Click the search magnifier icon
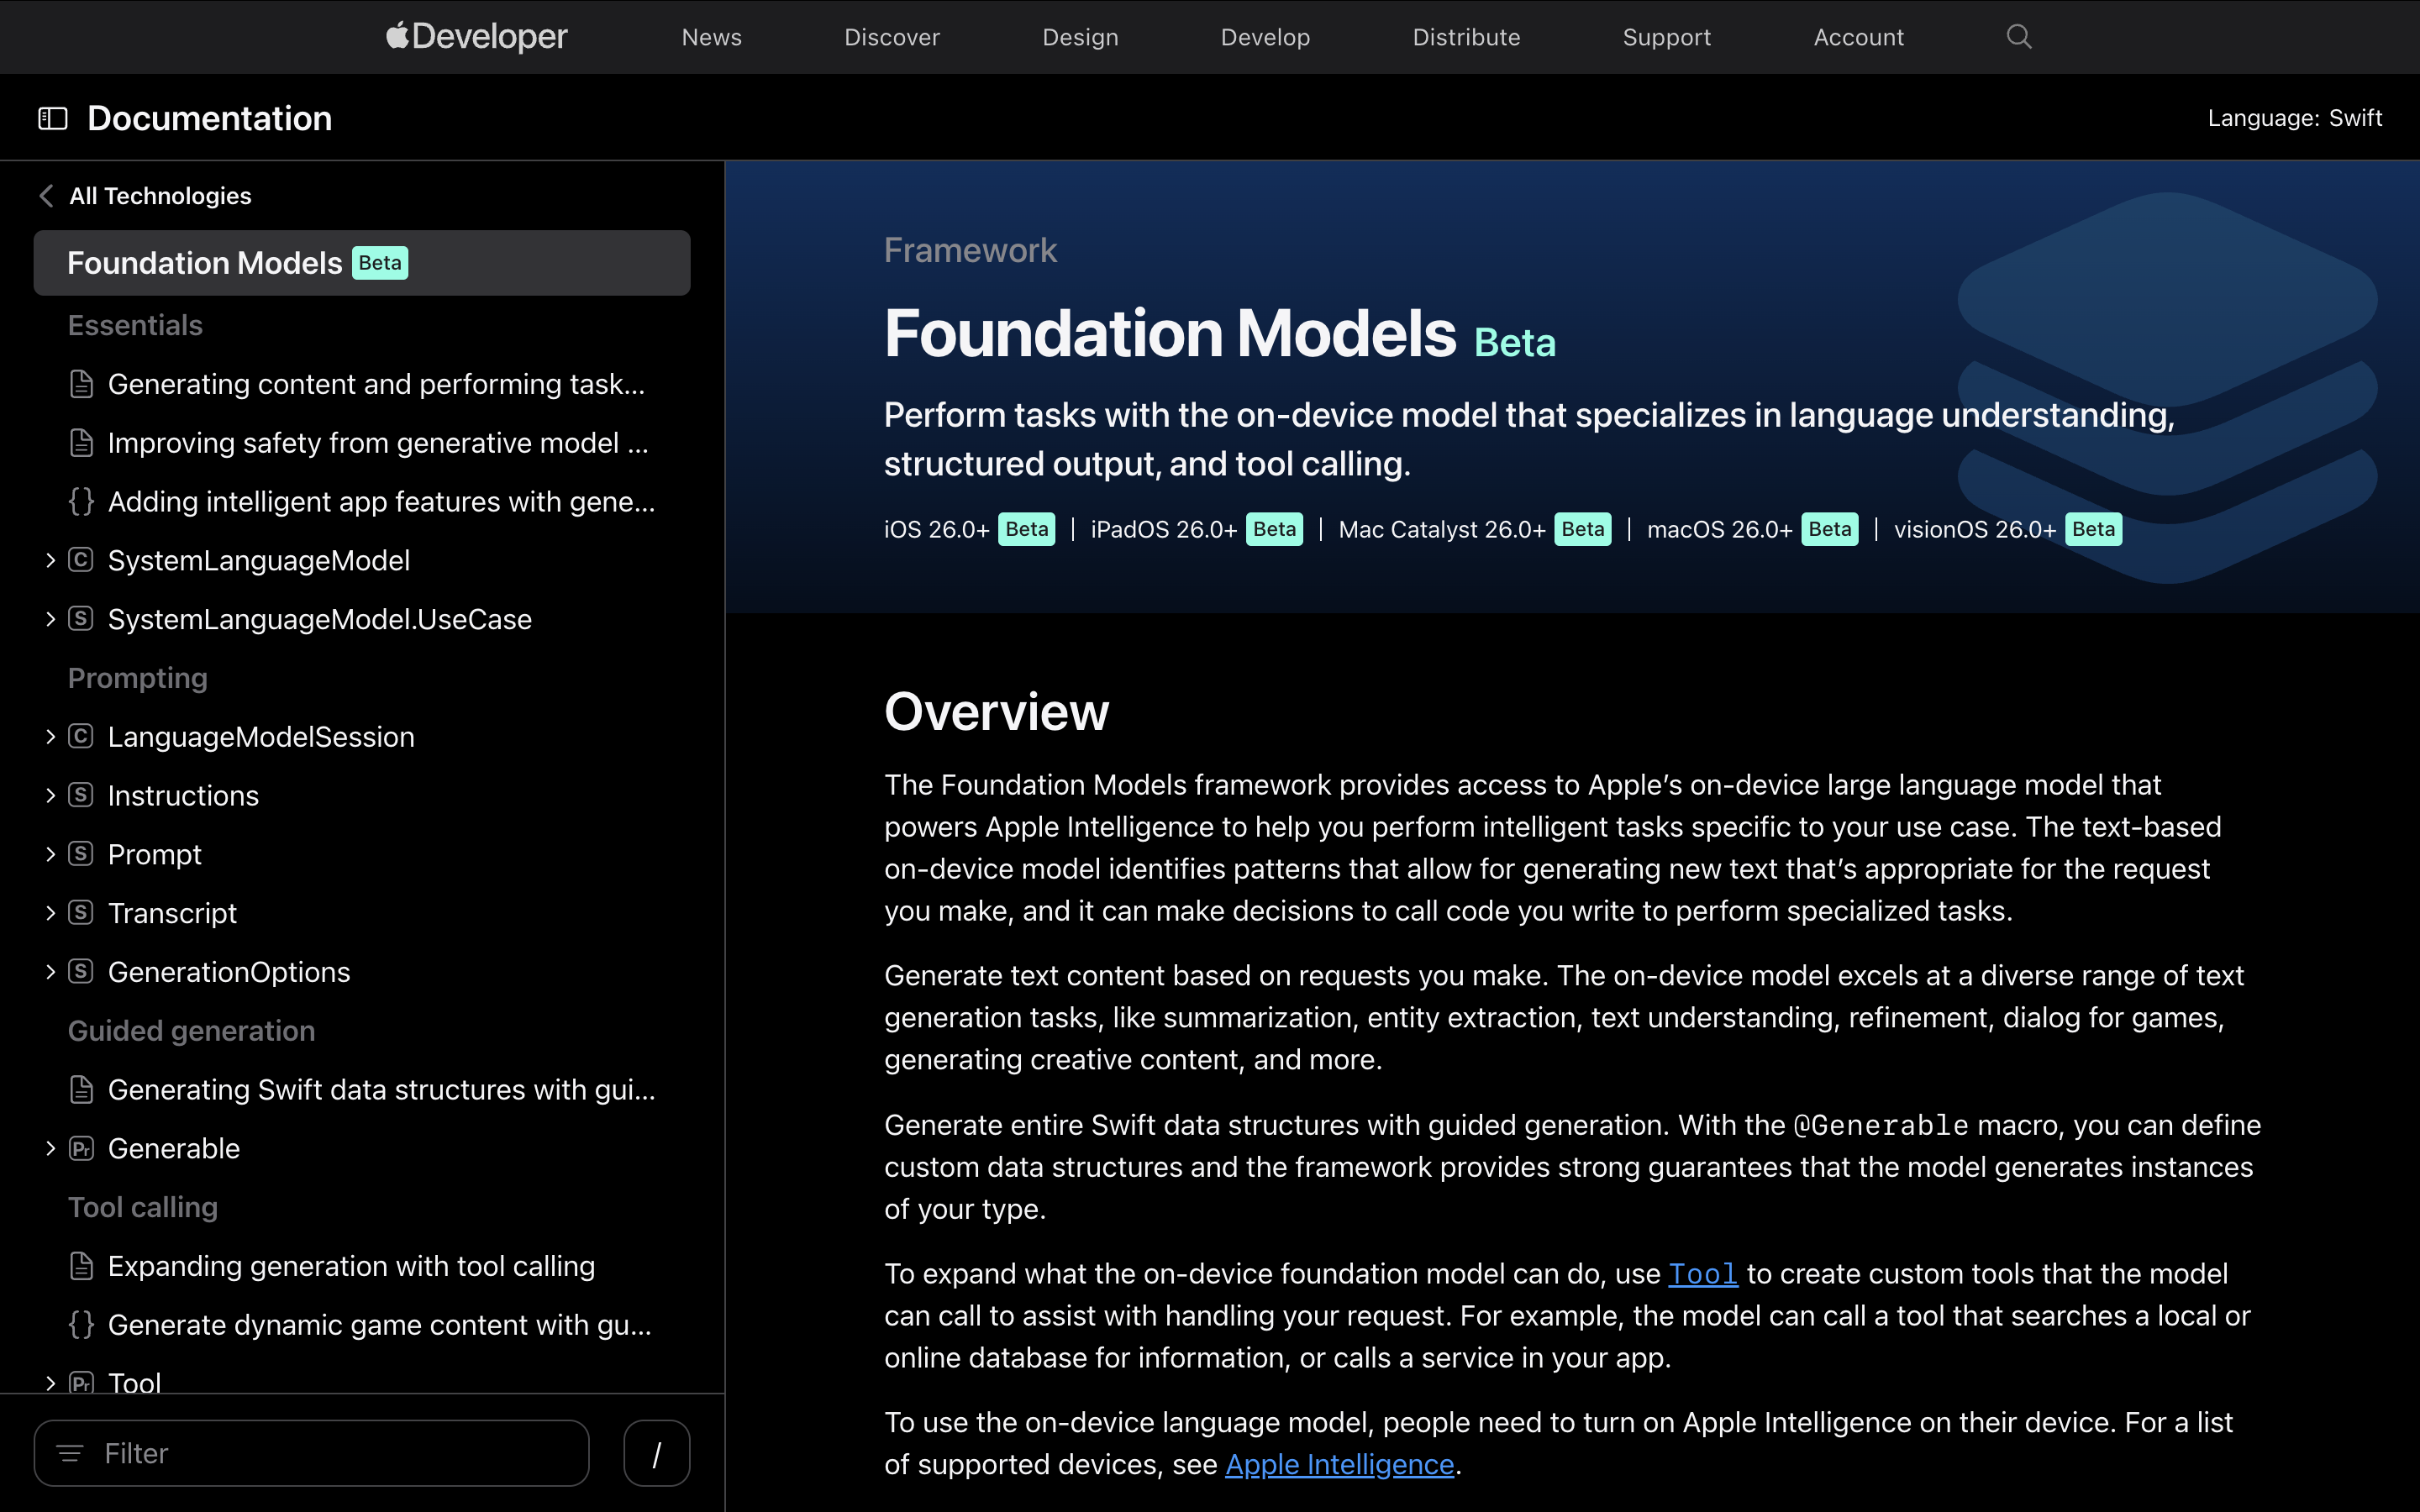2420x1512 pixels. coord(2019,37)
